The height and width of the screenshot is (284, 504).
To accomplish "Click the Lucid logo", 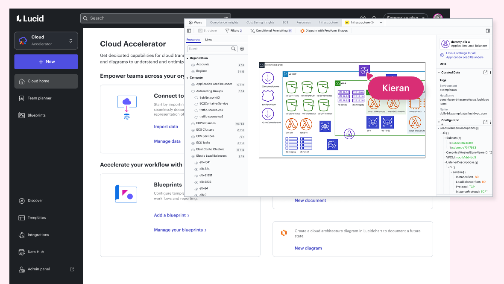I will point(30,18).
